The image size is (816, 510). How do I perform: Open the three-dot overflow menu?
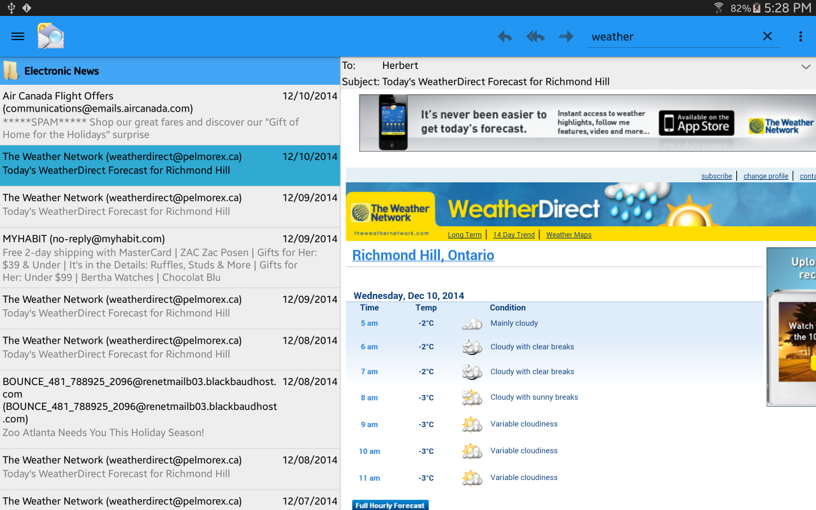[x=800, y=36]
